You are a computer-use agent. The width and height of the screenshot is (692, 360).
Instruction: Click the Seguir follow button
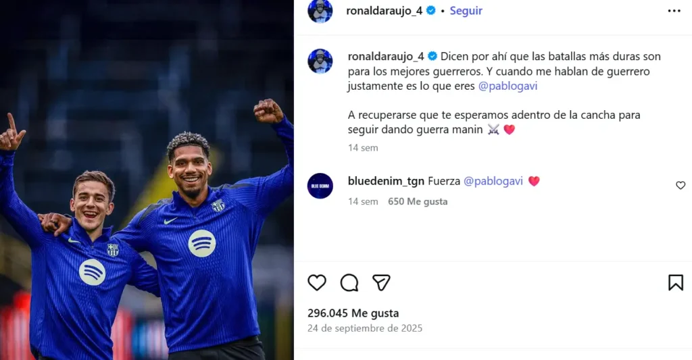coord(466,11)
